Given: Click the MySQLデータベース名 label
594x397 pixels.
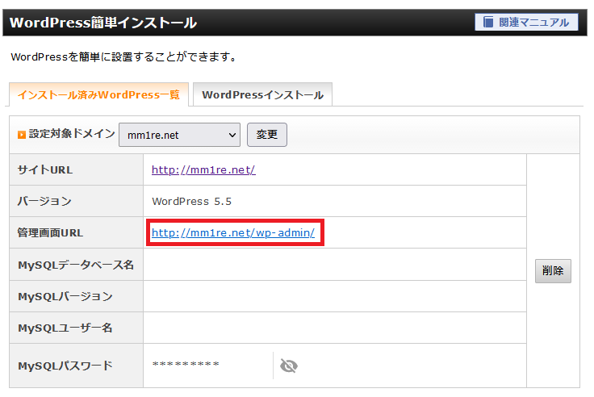Looking at the screenshot, I should pyautogui.click(x=76, y=265).
